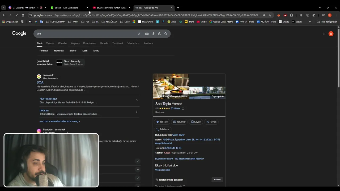The image size is (340, 191).
Task: Expand the Daha fazla dropdown
Action: point(133,43)
